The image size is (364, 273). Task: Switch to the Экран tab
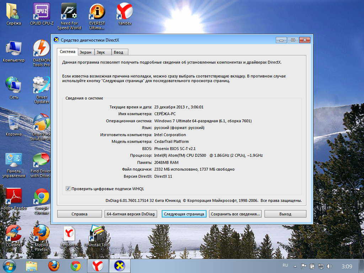(x=86, y=52)
